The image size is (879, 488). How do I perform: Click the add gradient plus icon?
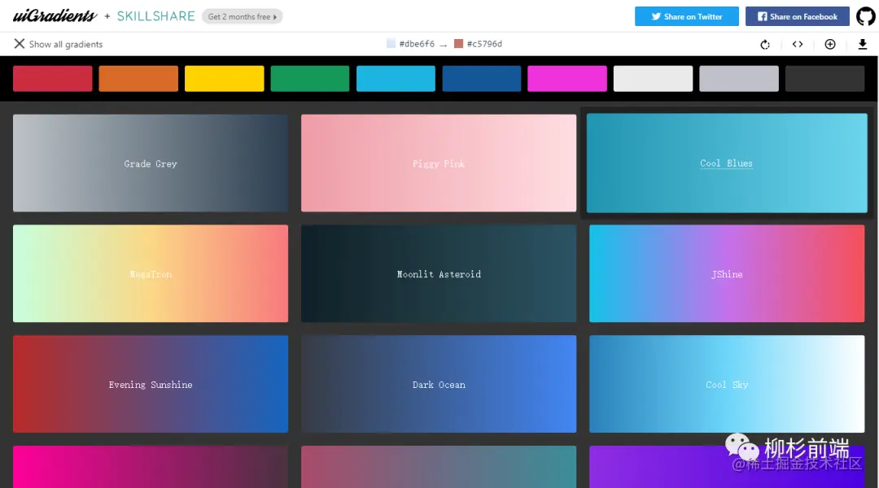tap(830, 44)
